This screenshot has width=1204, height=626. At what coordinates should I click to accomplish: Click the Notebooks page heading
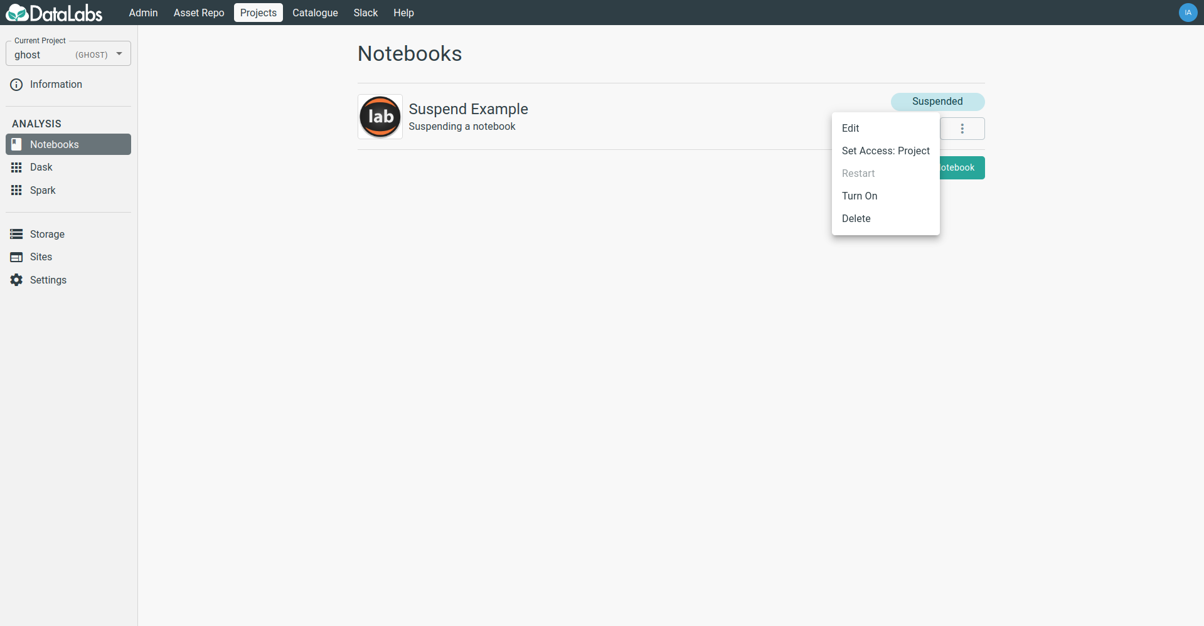(x=410, y=54)
